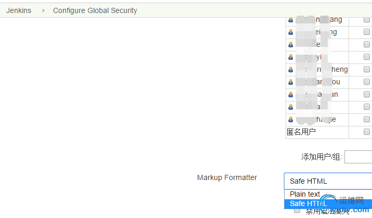Image resolution: width=372 pixels, height=218 pixels.
Task: Tick the checkbox for 匿名用户 row
Action: pos(367,132)
